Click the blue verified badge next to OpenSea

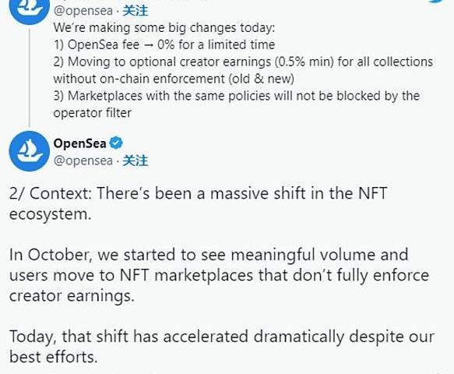pos(116,143)
